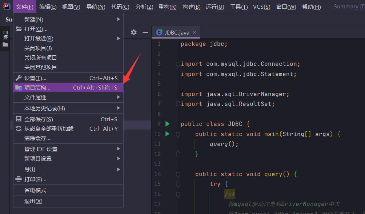Open the 代码(C) menu
This screenshot has height=214, width=365.
pyautogui.click(x=120, y=7)
